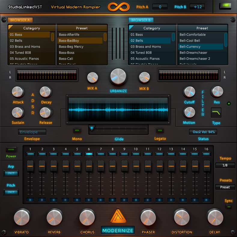Click the step 1 pitch value box
Viewport: 237px width, 237px height.
point(30,200)
